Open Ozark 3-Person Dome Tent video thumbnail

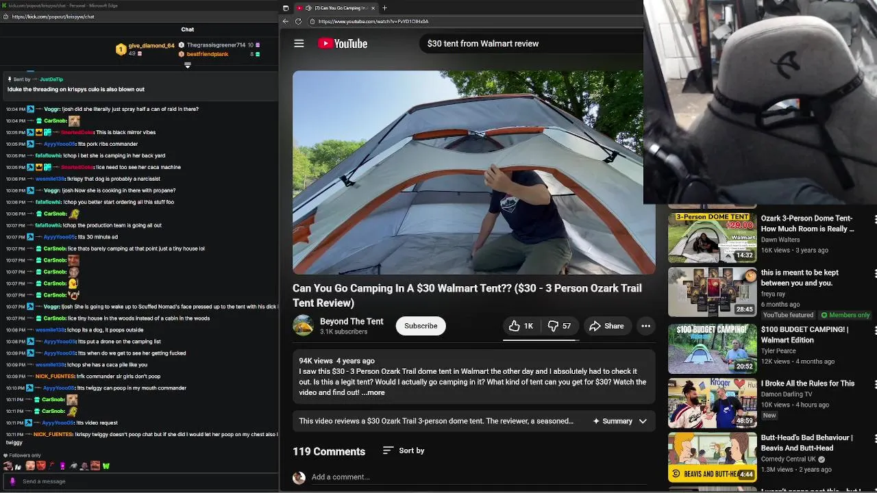pos(712,237)
